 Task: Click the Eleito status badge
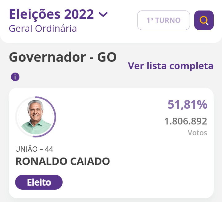(x=39, y=182)
